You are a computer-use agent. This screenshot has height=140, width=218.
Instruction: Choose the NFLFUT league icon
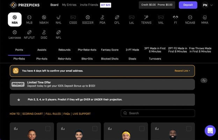(29, 35)
